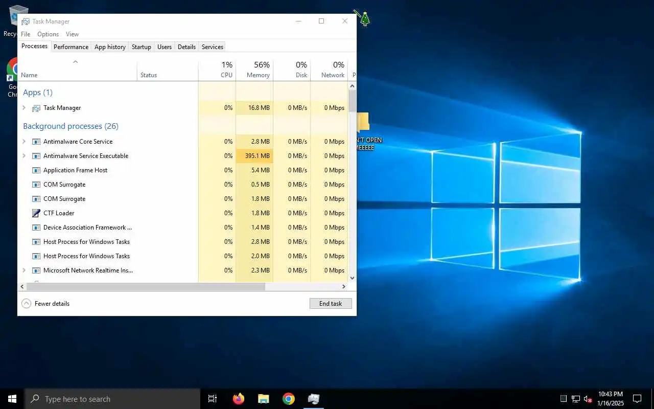Click the Background processes (26) heading
The image size is (654, 409).
coord(71,126)
